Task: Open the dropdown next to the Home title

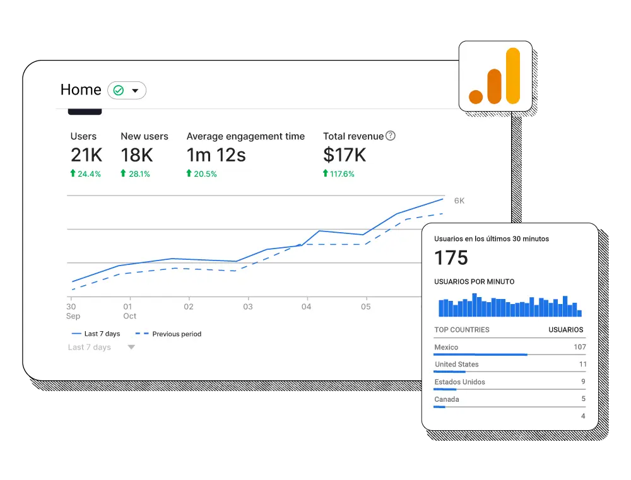Action: click(x=134, y=90)
